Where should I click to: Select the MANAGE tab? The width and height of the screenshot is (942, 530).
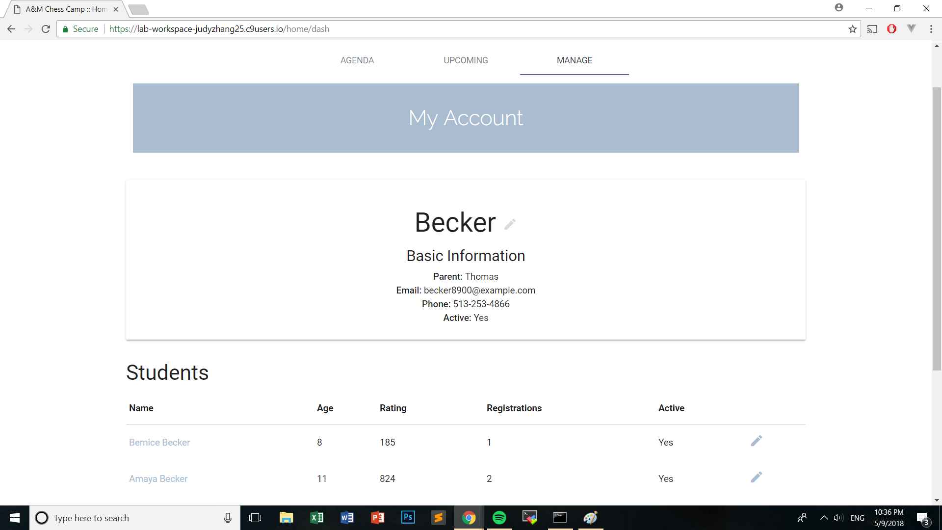pos(574,60)
